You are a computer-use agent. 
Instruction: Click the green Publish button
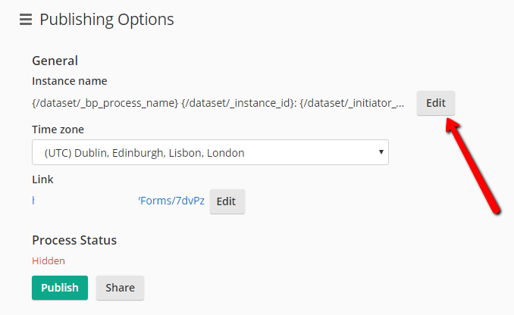[60, 288]
